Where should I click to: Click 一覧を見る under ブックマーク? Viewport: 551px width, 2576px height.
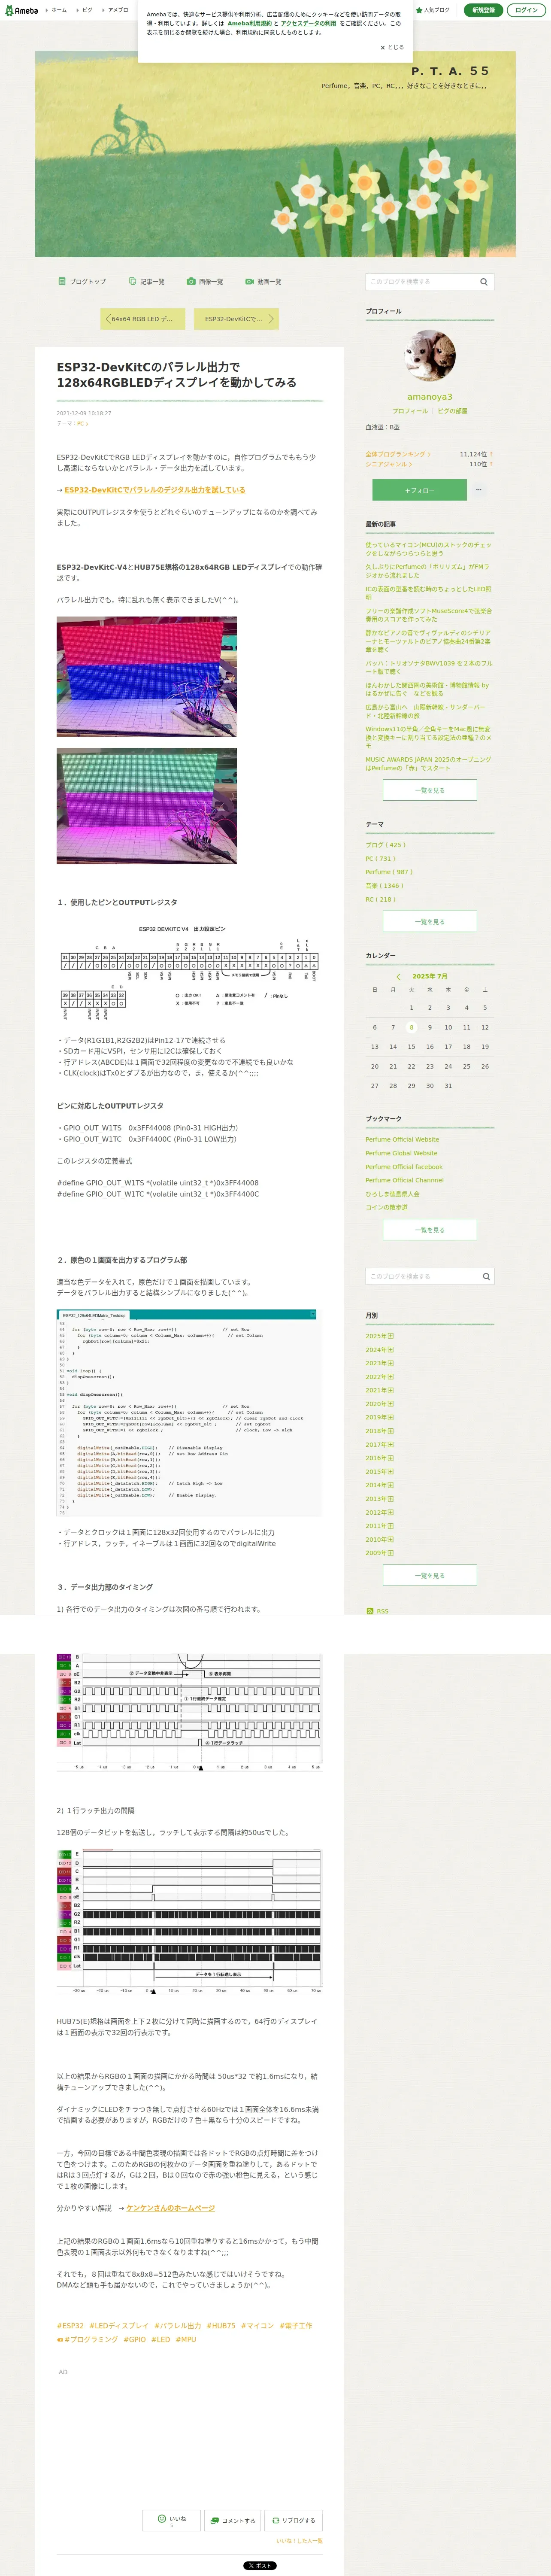(x=430, y=1230)
